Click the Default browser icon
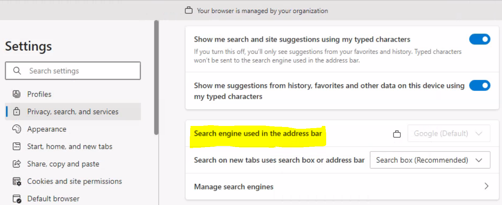 pos(17,199)
